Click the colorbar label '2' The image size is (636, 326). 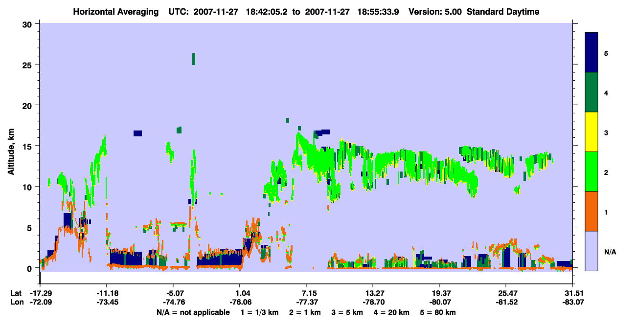click(606, 172)
